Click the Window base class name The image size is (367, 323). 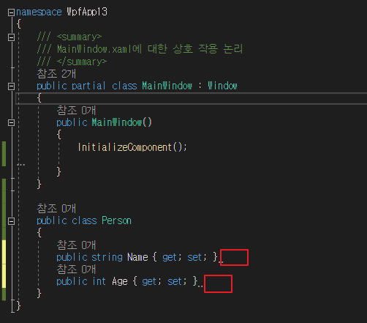click(x=222, y=86)
